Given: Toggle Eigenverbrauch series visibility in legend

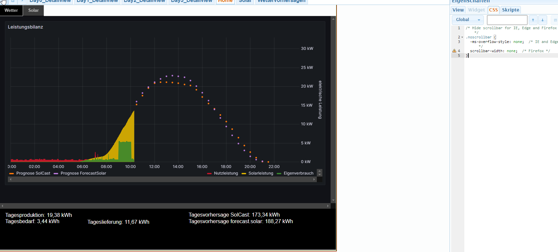Looking at the screenshot, I should click(298, 173).
